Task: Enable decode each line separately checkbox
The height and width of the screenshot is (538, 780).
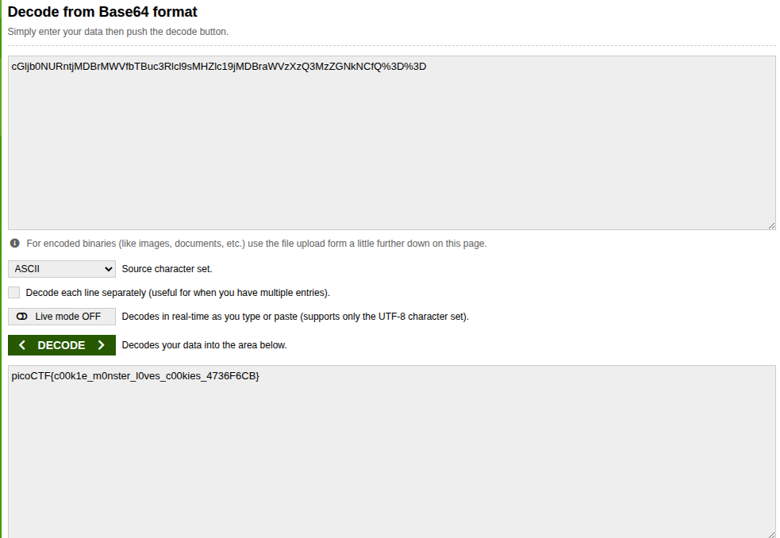Action: [13, 293]
